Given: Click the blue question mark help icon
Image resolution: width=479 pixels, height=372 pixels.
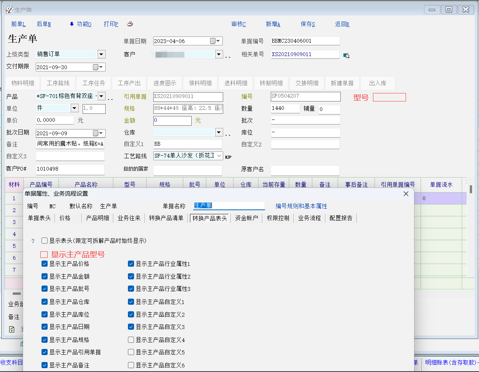Looking at the screenshot, I should pos(33,241).
